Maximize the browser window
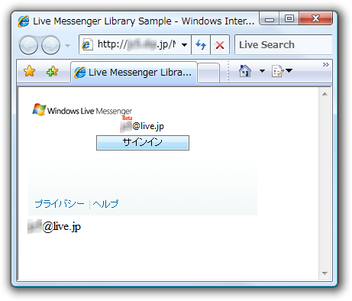352x301 pixels. (289, 18)
